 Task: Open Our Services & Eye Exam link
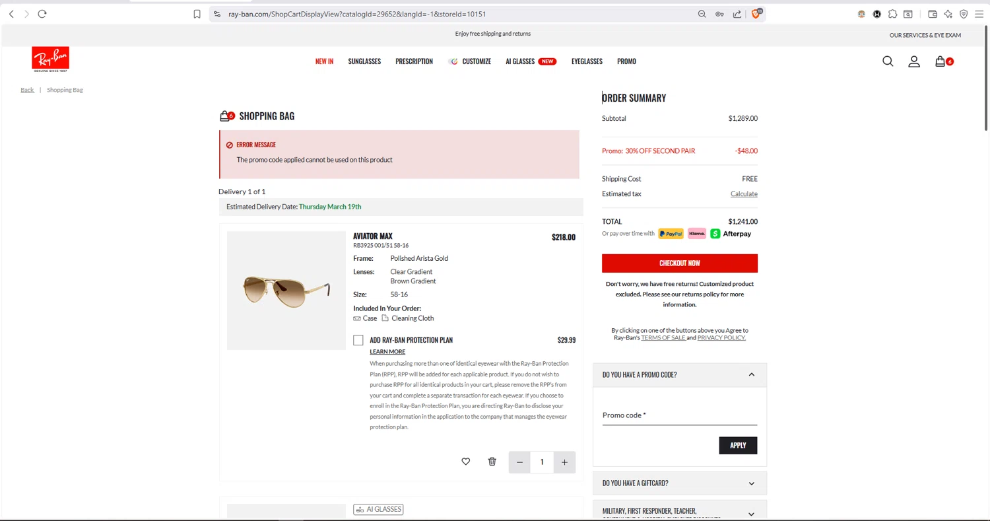925,35
